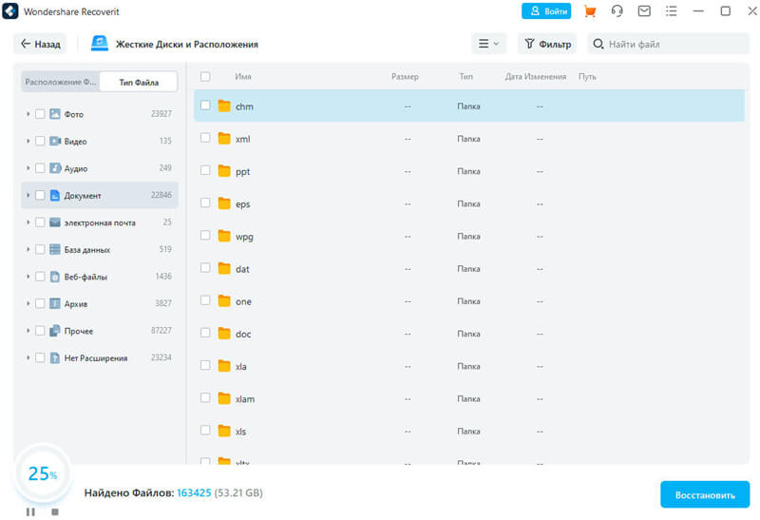Viewport: 760px width, 520px height.
Task: Open the list view mode dropdown
Action: click(x=488, y=44)
